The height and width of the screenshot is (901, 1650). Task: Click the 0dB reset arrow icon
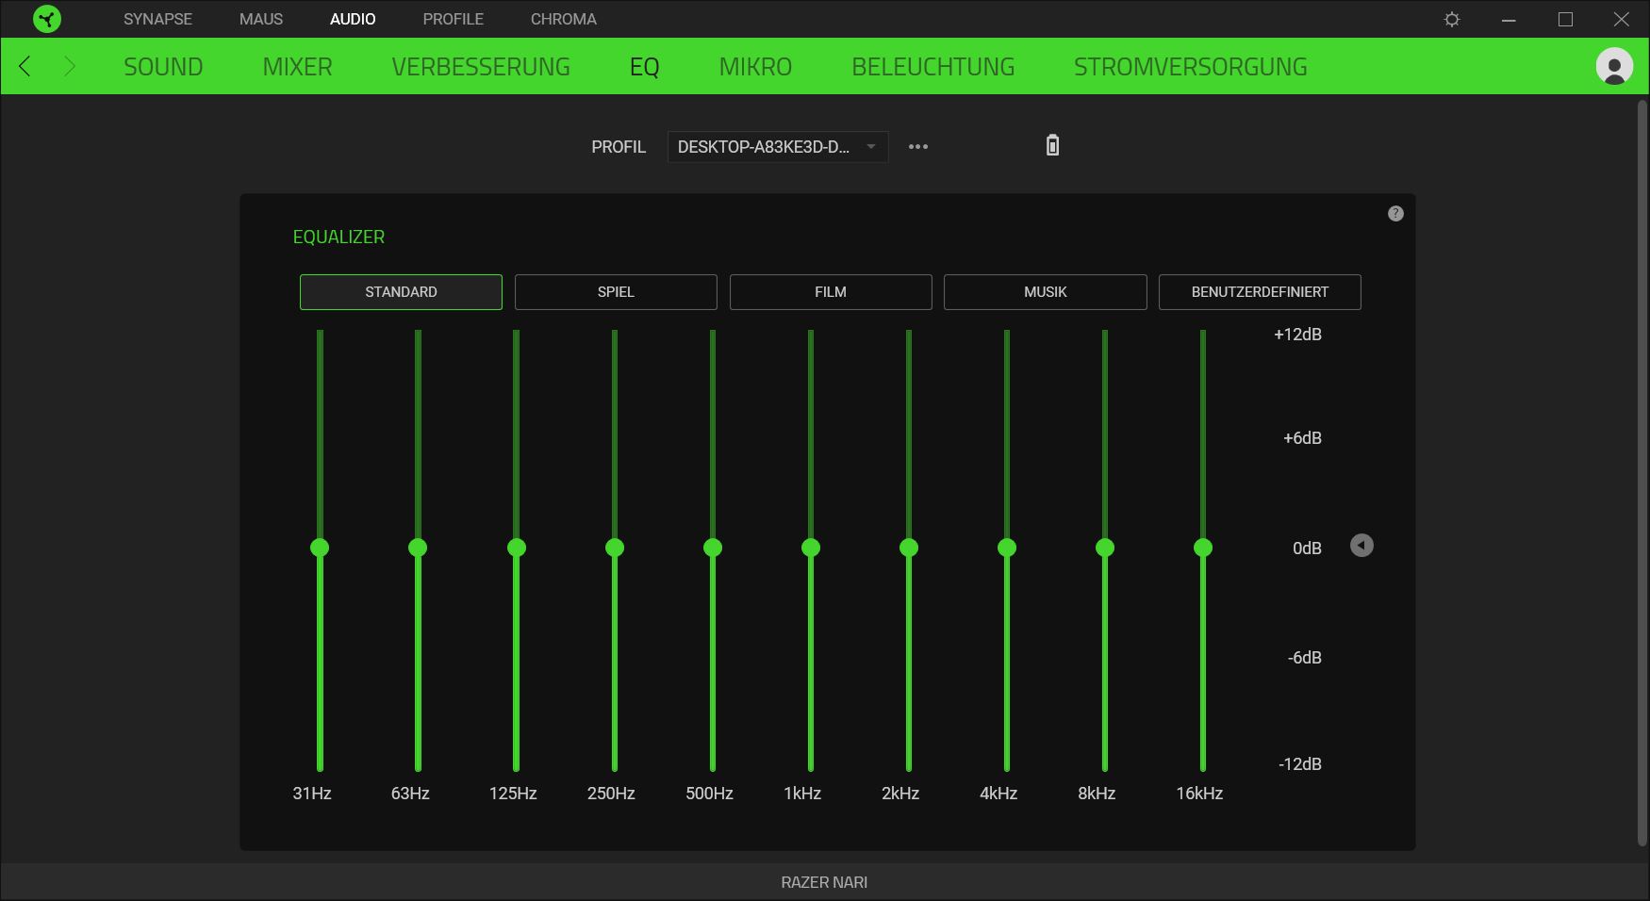(x=1361, y=546)
